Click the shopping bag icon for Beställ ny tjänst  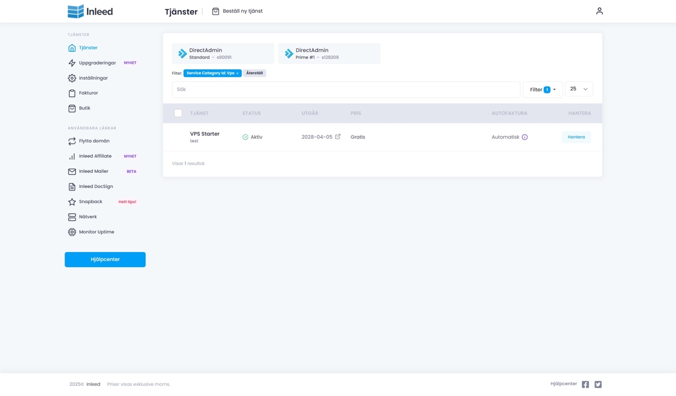coord(215,11)
